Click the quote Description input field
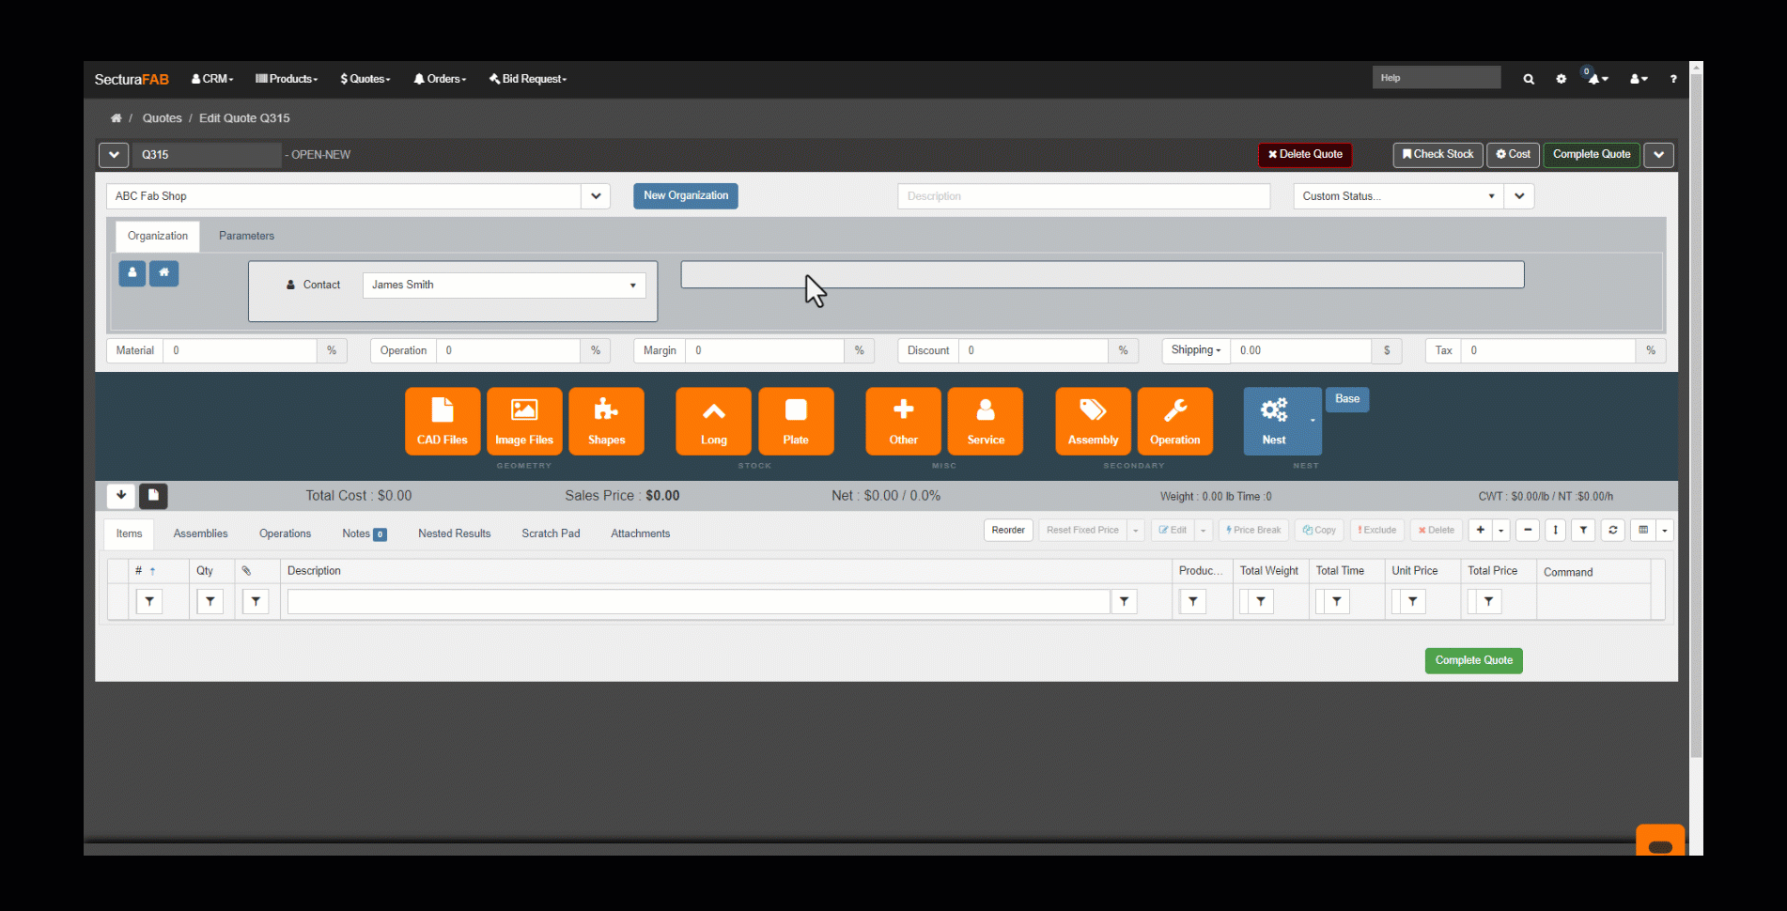 point(1082,196)
